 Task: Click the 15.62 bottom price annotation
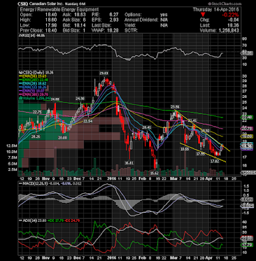tap(155, 173)
